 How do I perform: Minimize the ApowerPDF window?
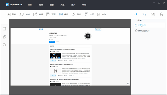click(154, 3)
